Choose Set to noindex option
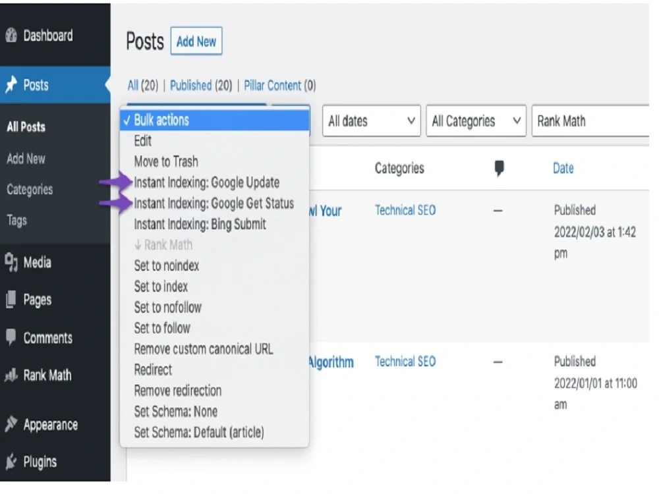Screen dimensions: 659x494 pyautogui.click(x=215, y=265)
